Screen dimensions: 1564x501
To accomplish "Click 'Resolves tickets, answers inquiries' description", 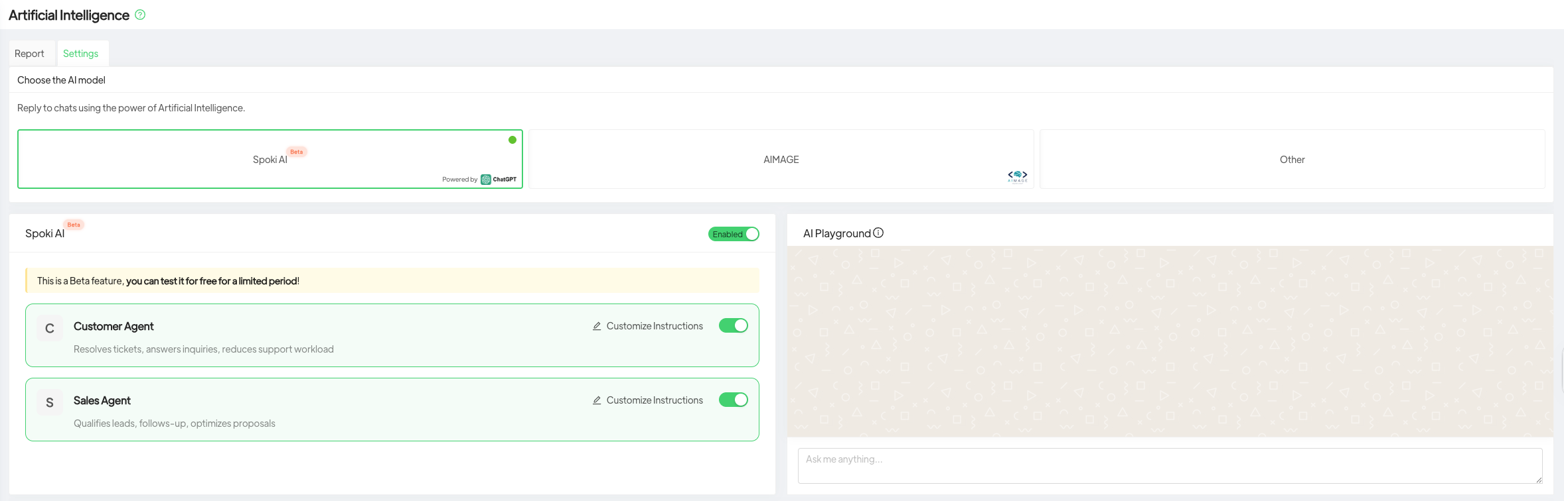I will coord(204,349).
